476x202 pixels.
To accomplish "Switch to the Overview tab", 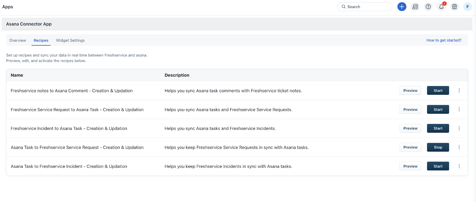I will 18,40.
